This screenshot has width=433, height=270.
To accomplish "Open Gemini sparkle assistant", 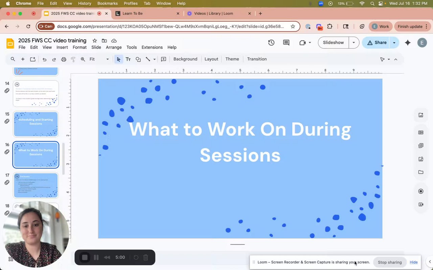I will (408, 43).
